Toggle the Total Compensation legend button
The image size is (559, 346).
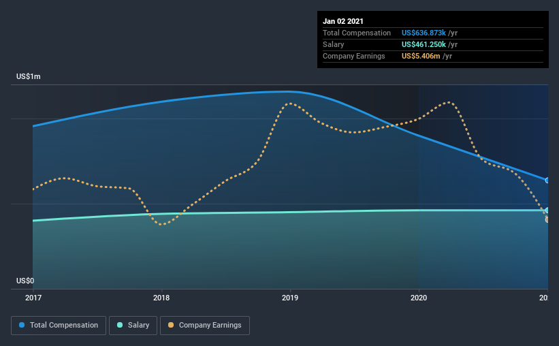pyautogui.click(x=59, y=326)
